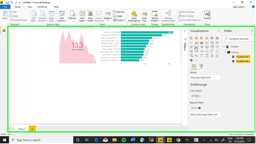Pick the Pie chart visualization
This screenshot has width=256, height=144.
[202, 47]
